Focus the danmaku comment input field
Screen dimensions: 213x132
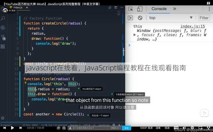(x=90, y=128)
